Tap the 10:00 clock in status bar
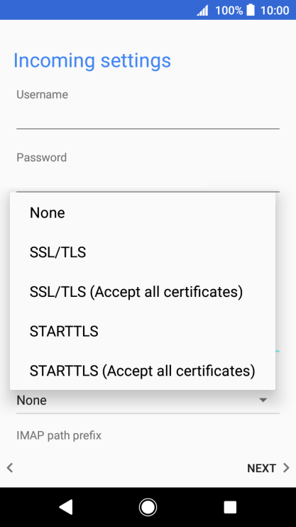This screenshot has height=527, width=296. pyautogui.click(x=275, y=11)
